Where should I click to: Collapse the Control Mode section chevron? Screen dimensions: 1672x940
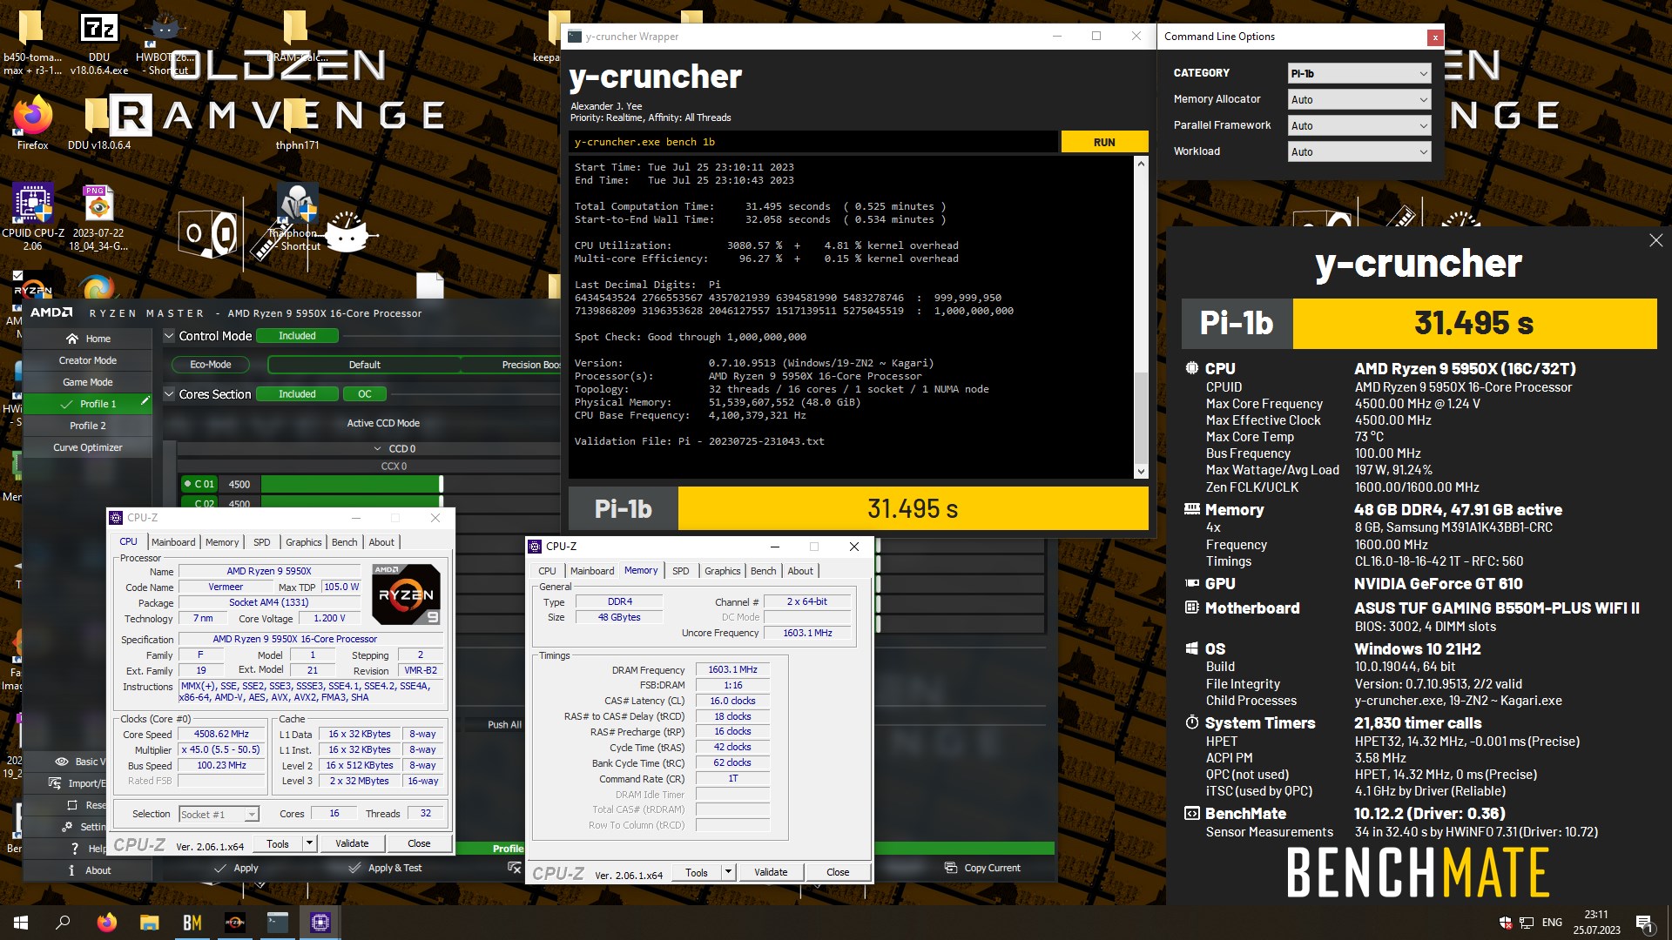(x=170, y=336)
